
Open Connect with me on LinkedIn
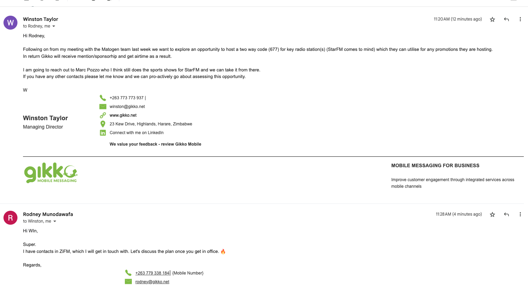[136, 133]
